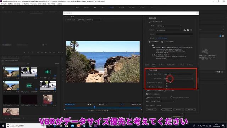Toggle aspect ratio correction icon under preview
Image resolution: width=227 pixels, height=128 pixels.
click(x=121, y=104)
